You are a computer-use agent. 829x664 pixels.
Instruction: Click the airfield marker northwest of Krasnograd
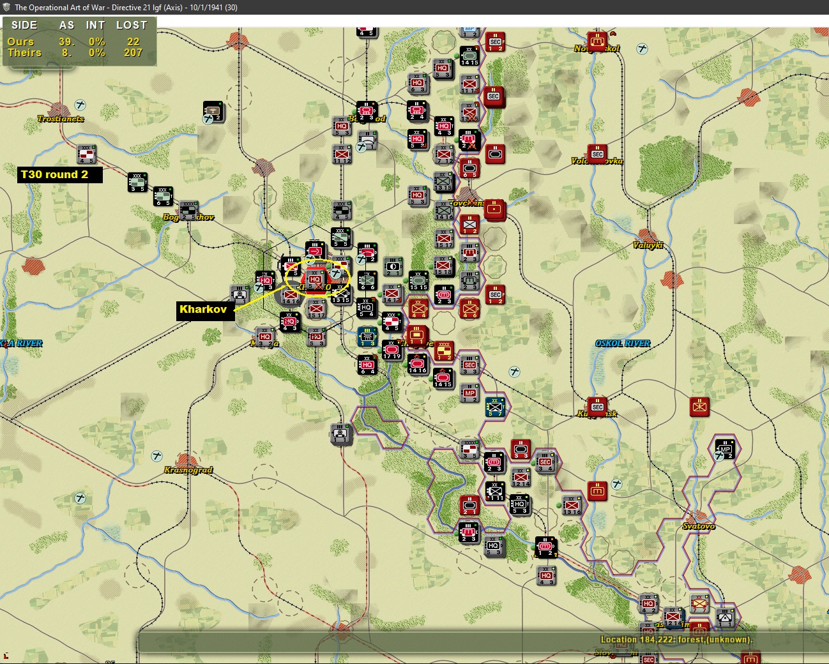[157, 456]
